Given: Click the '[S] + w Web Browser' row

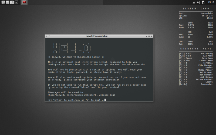Looking at the screenshot, I should click(x=195, y=72).
